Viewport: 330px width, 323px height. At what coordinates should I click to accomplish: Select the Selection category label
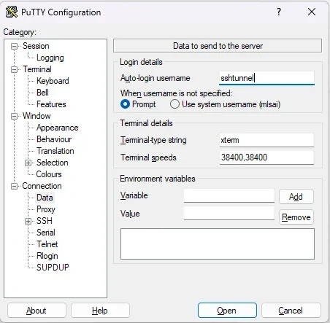(x=52, y=163)
